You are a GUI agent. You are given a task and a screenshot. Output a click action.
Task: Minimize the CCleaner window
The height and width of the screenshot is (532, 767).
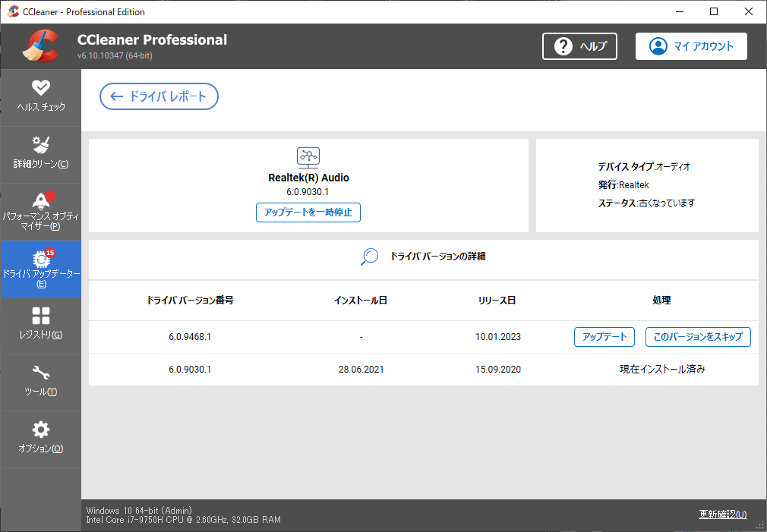click(x=680, y=11)
